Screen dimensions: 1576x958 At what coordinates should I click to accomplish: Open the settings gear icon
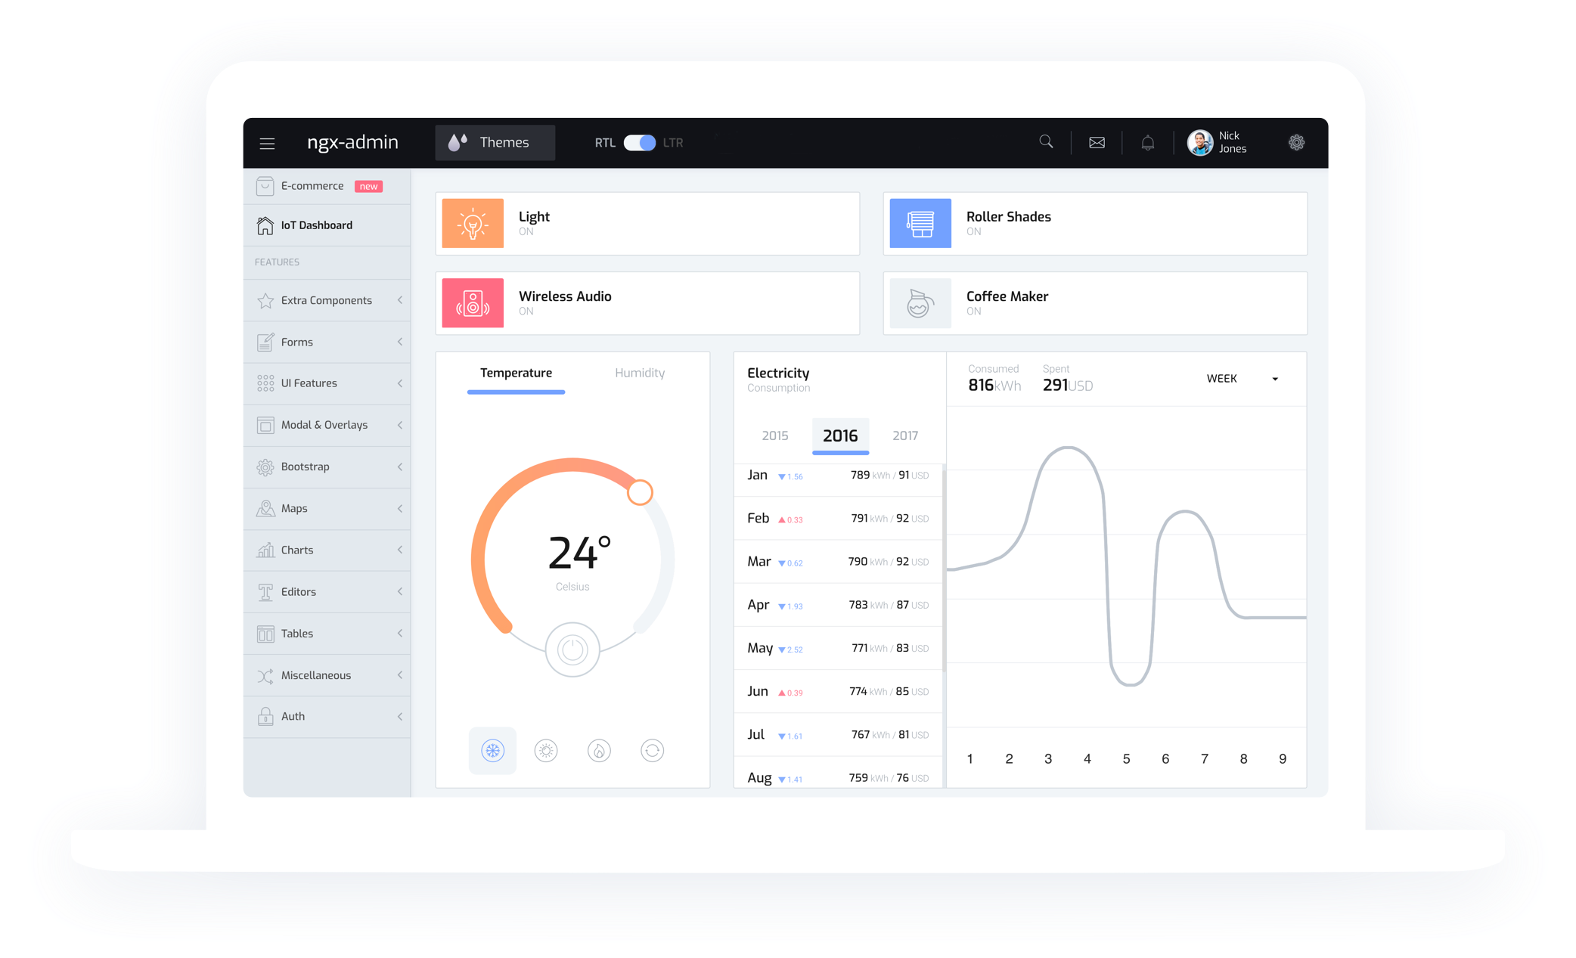click(x=1296, y=142)
